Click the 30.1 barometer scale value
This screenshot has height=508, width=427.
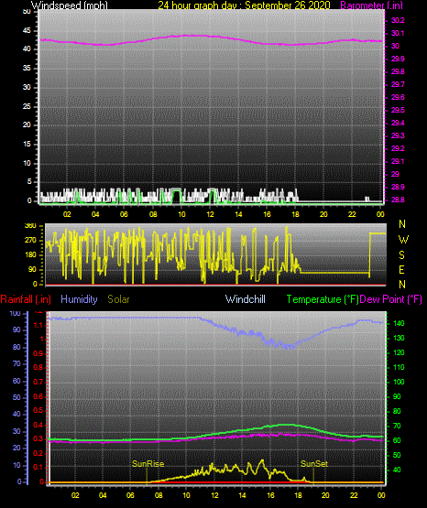click(x=398, y=33)
